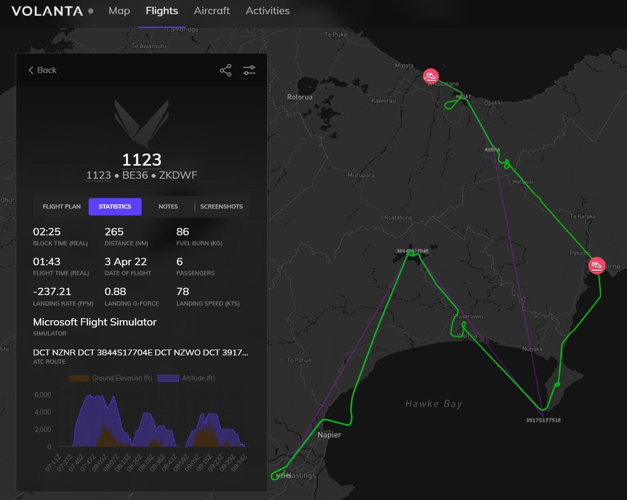This screenshot has width=627, height=500.
Task: Click the KEEHA waypoint on map
Action: tap(492, 150)
